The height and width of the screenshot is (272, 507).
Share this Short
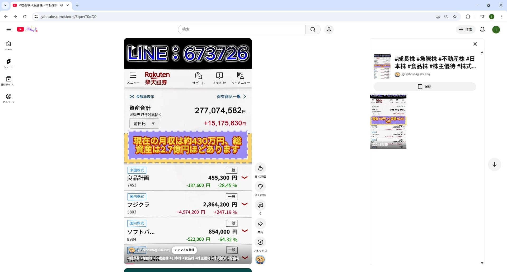point(260,224)
